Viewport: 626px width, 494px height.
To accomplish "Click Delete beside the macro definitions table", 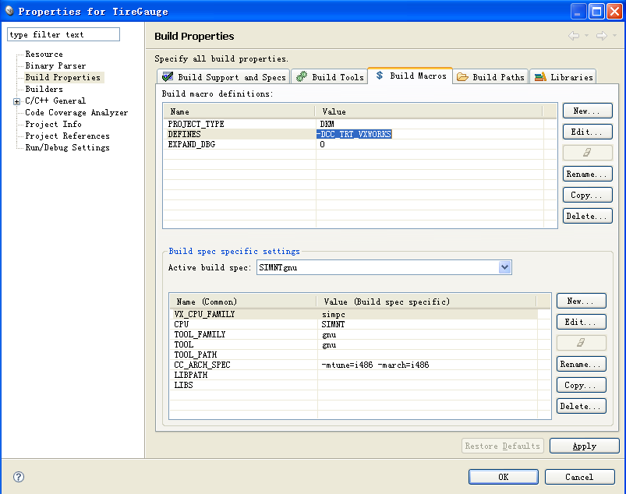I will (587, 216).
